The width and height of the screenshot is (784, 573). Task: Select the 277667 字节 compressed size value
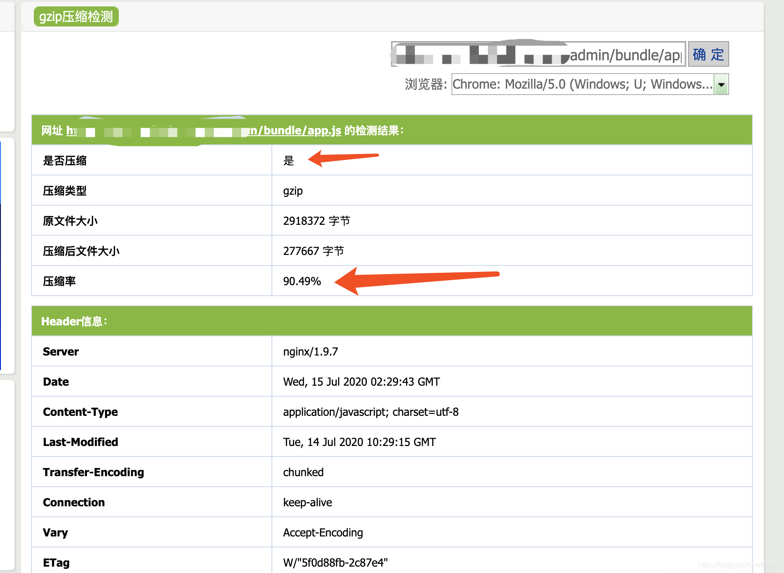pyautogui.click(x=314, y=251)
